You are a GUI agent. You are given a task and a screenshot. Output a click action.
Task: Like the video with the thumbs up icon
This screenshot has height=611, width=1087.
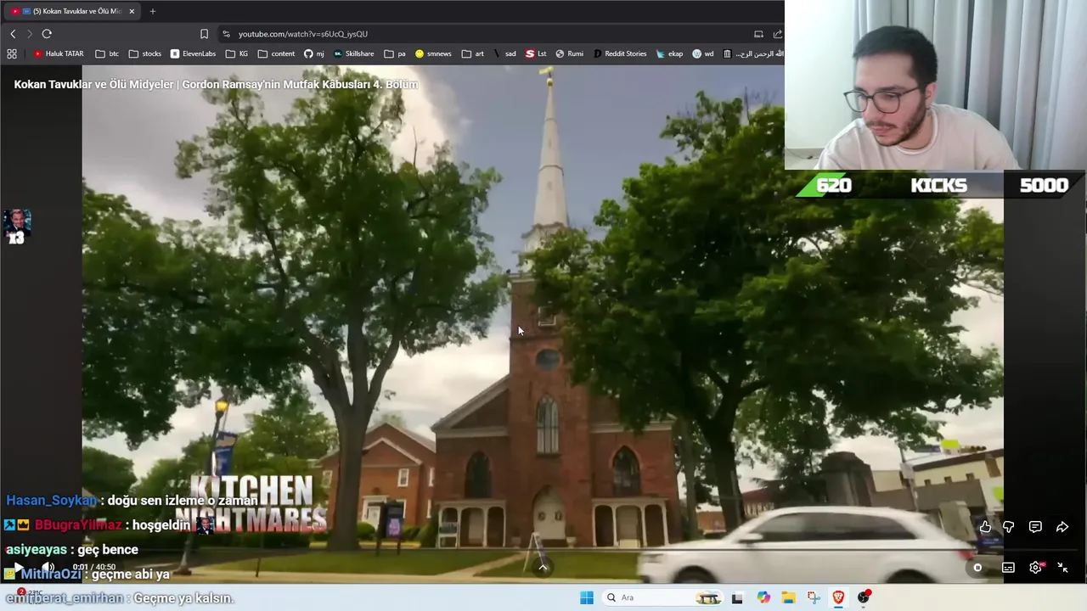985,527
